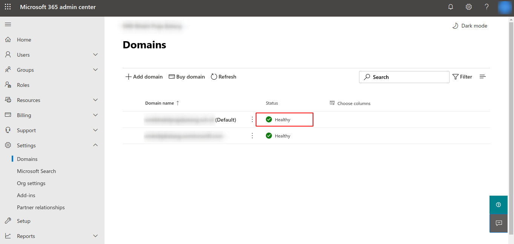Screen dimensions: 514x244
Task: Click Buy domain
Action: click(187, 77)
